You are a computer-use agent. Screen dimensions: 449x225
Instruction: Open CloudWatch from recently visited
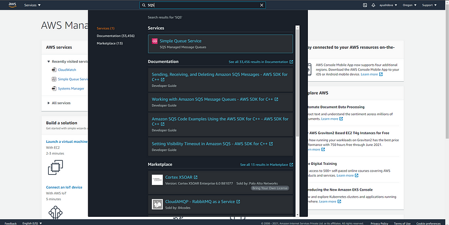[x=67, y=70]
